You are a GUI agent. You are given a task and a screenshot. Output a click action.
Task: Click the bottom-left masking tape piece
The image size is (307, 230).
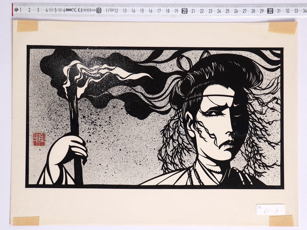(26, 221)
